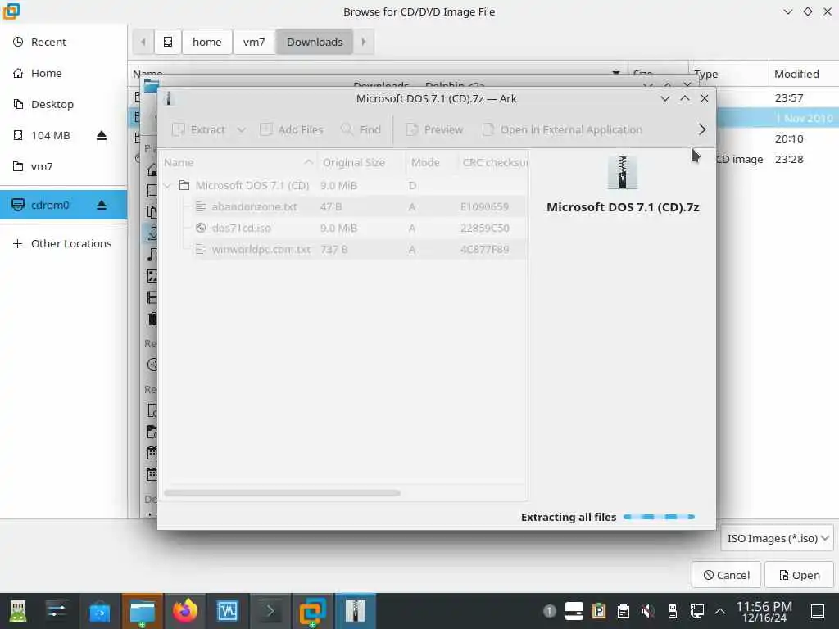839x629 pixels.
Task: Open Other Locations in the sidebar
Action: [63, 243]
